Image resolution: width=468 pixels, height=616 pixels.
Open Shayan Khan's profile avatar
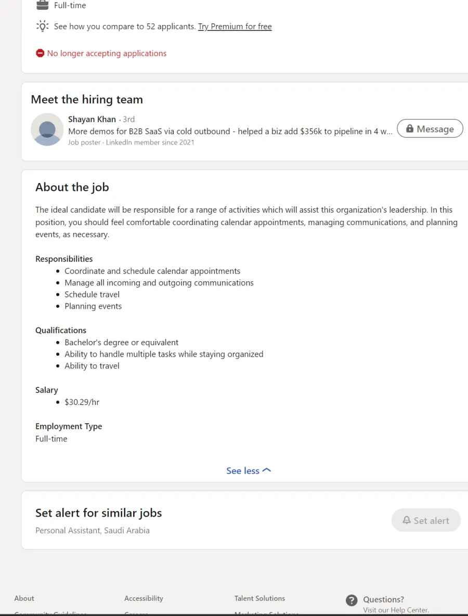pos(47,129)
